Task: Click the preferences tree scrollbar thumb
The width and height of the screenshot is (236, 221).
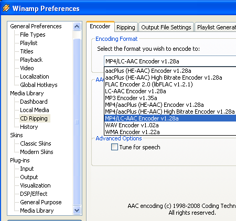Action: pyautogui.click(x=77, y=122)
